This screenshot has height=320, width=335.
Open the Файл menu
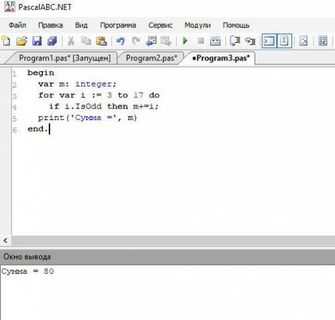(17, 25)
